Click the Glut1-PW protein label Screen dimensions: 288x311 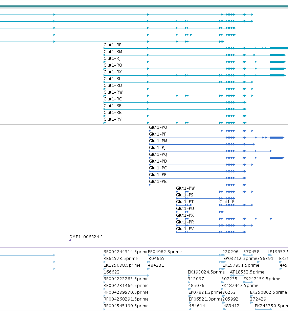(x=185, y=188)
